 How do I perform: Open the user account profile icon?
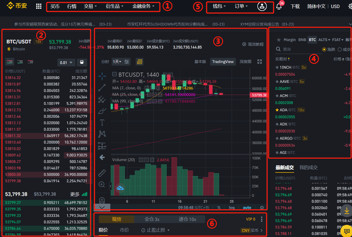262,6
